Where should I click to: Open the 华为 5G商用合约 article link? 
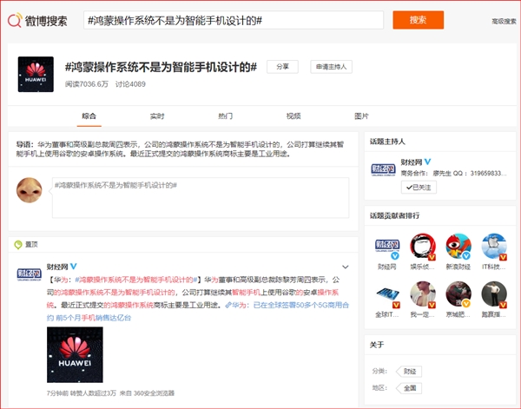tap(198, 312)
